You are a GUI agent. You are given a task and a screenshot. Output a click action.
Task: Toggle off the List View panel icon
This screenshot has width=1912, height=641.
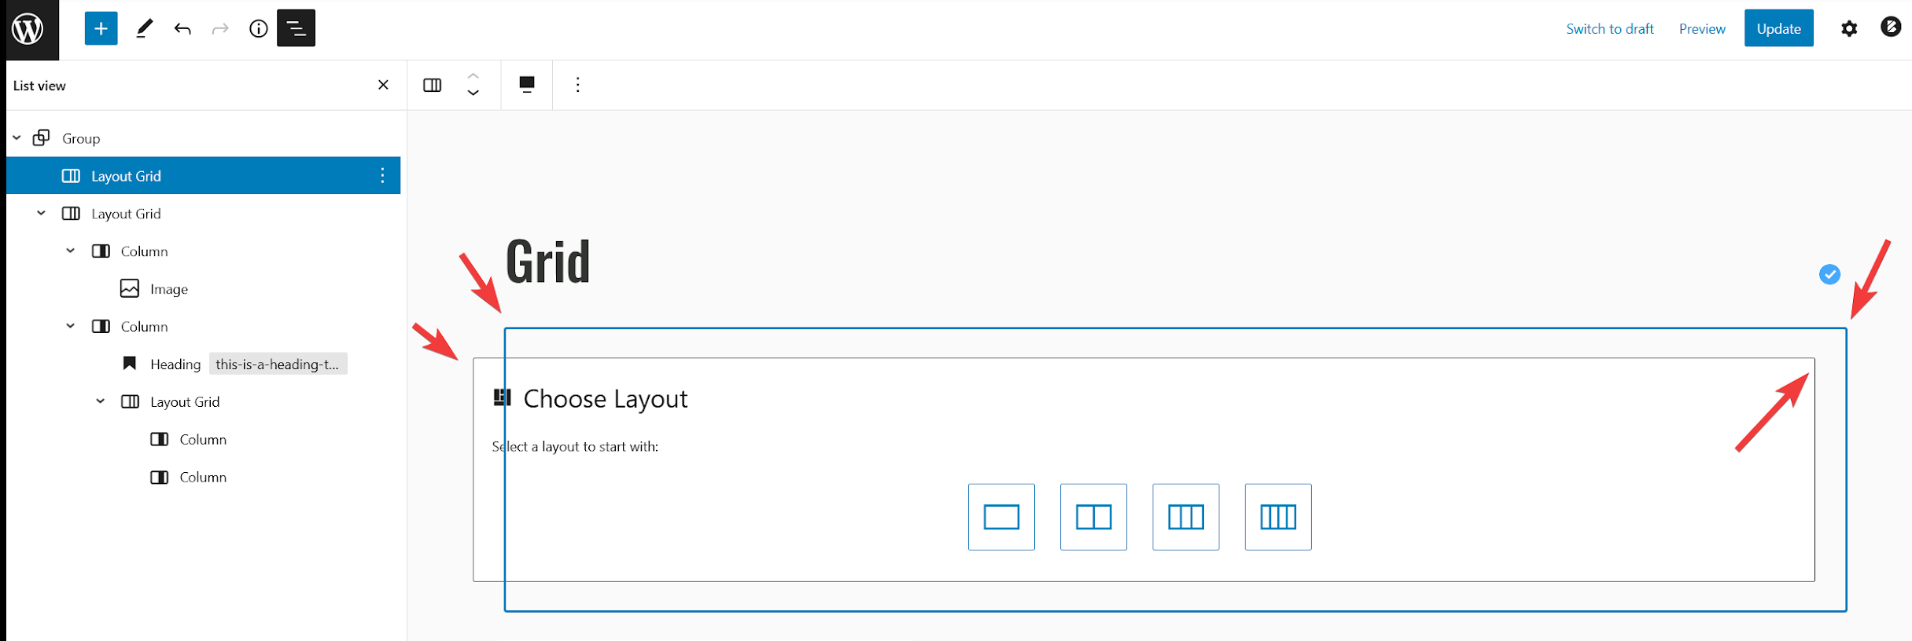296,27
